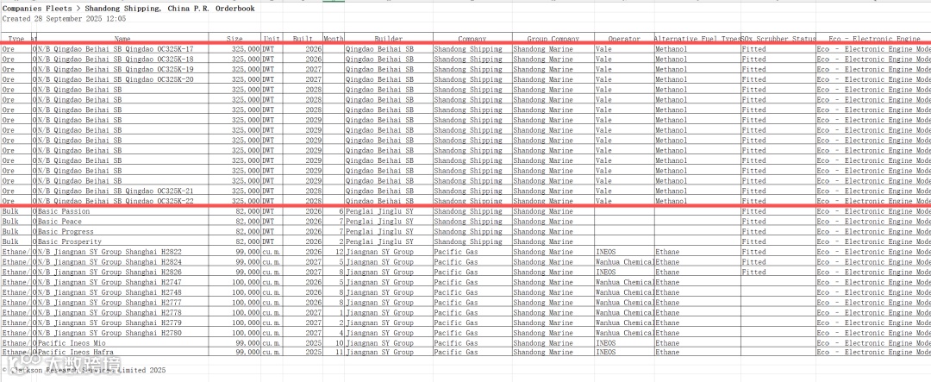The image size is (931, 382).
Task: Select cell 'N/B Jiangnan SY Group Shanghai H2747'
Action: point(122,282)
